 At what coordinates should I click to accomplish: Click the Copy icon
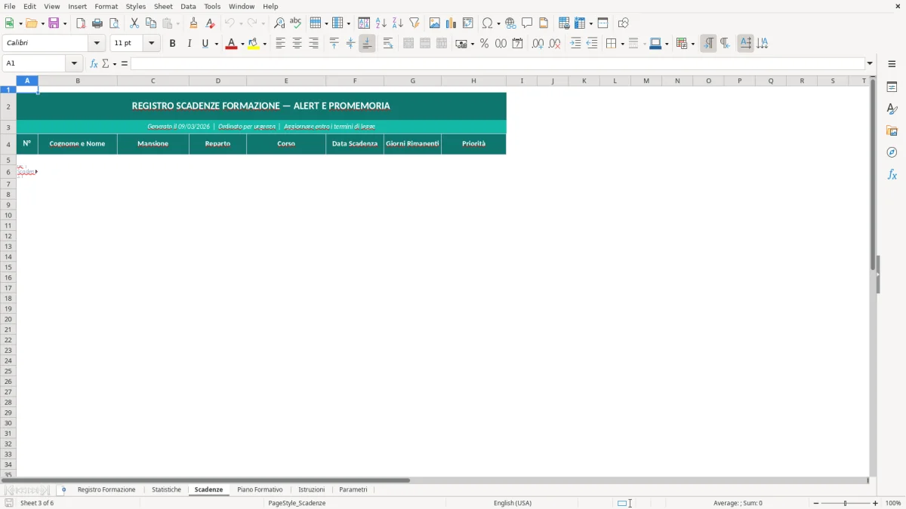pos(151,23)
